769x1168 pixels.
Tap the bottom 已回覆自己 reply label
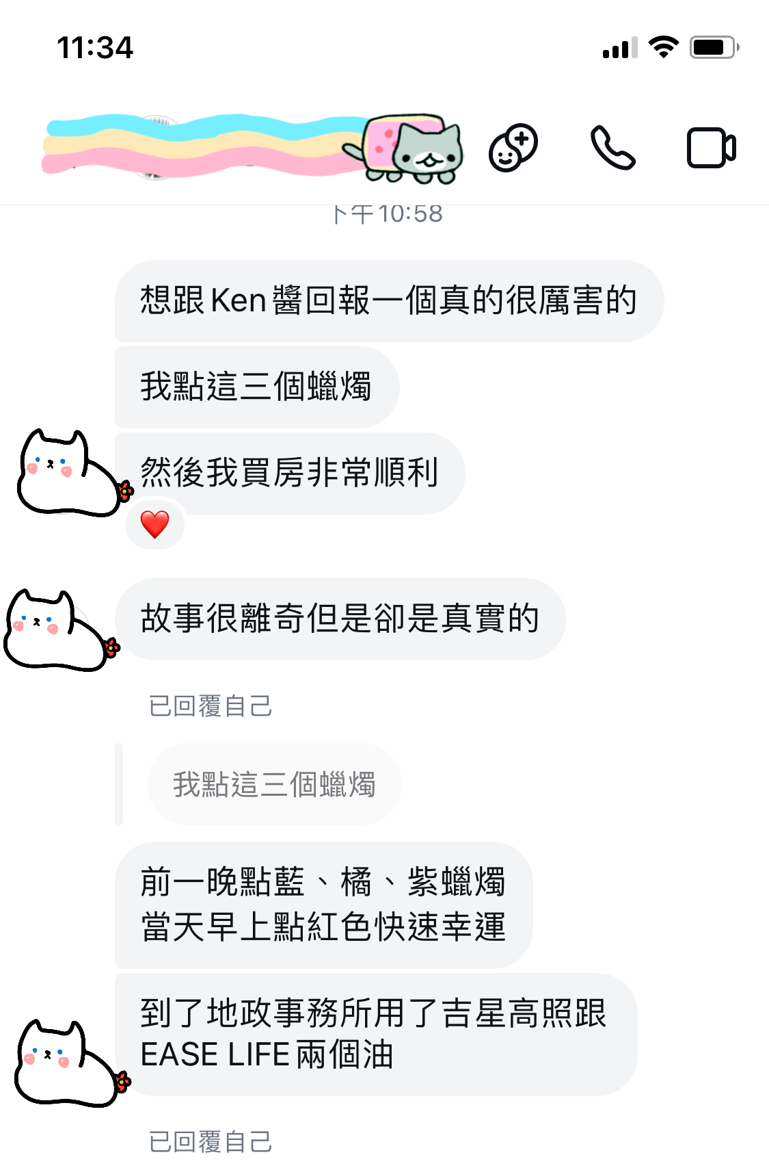(211, 1141)
